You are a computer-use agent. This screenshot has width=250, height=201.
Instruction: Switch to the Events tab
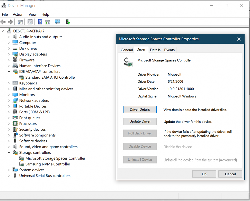(169, 50)
